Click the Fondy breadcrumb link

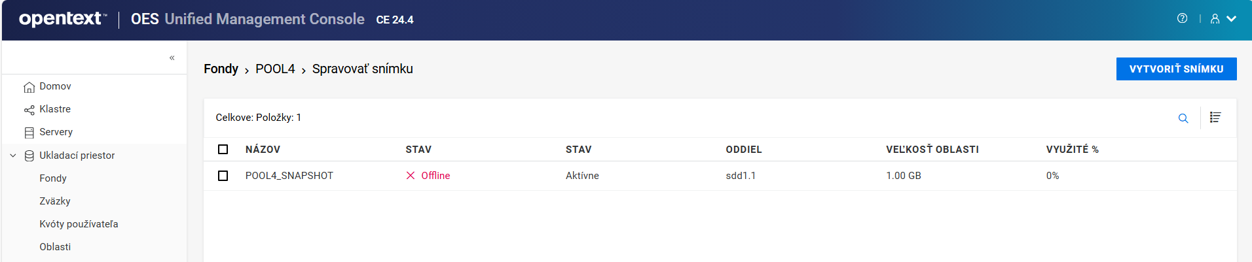[x=221, y=69]
